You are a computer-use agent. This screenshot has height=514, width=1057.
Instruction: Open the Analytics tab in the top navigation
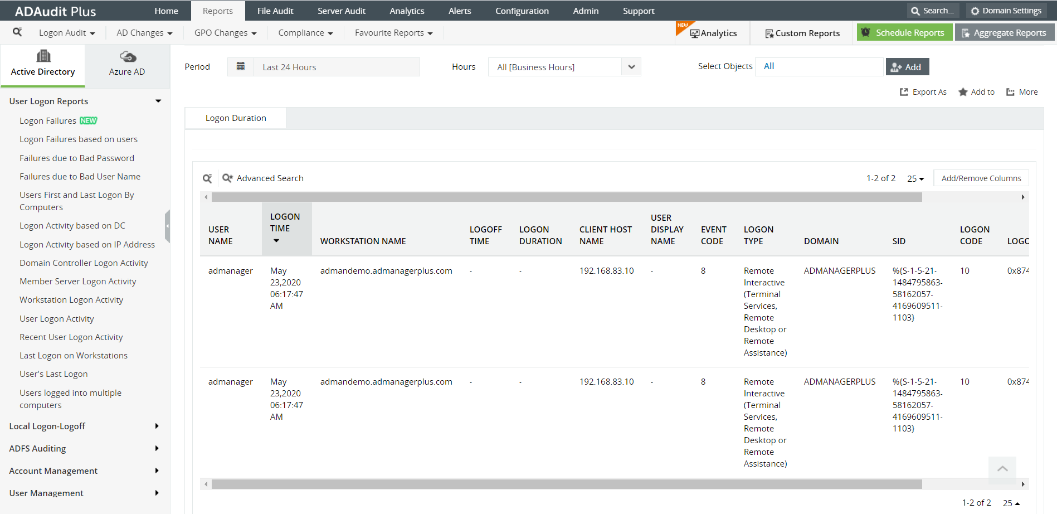(407, 11)
